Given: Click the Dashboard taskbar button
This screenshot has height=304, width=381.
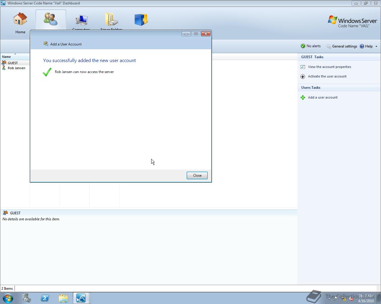Looking at the screenshot, I should click(x=81, y=298).
